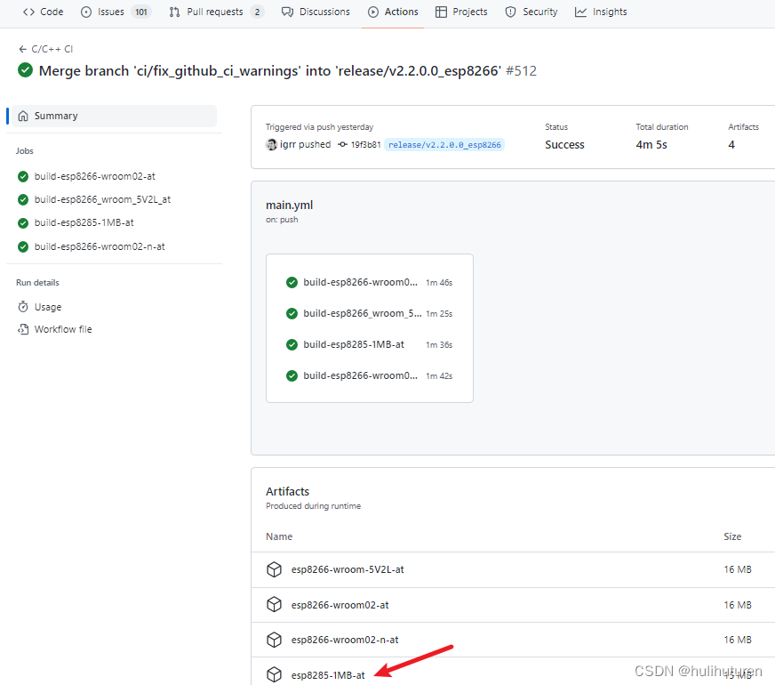This screenshot has height=685, width=775.
Task: Click check icon of graph job 1m 25s
Action: (292, 313)
